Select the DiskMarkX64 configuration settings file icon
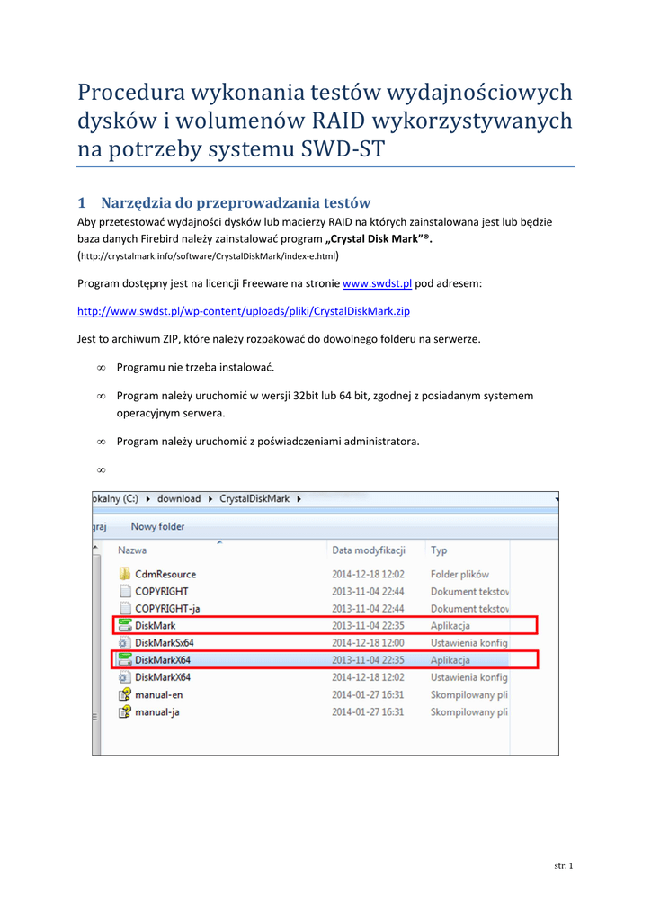 (x=125, y=677)
